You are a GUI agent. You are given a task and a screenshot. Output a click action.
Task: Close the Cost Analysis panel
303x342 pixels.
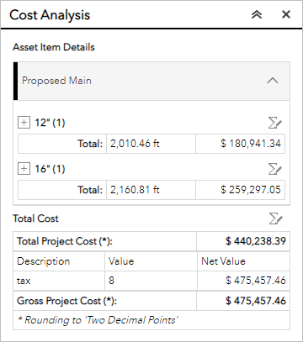tap(286, 14)
